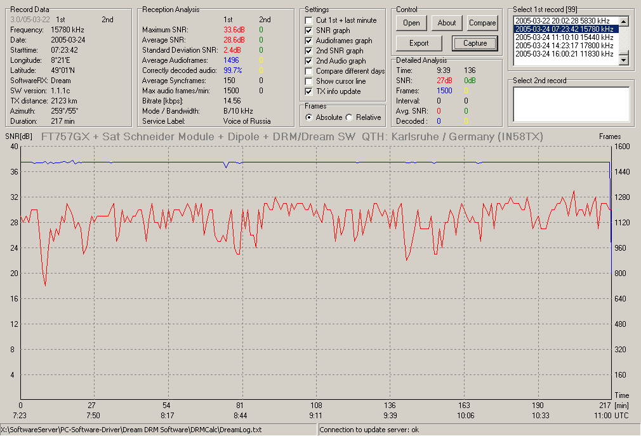
Task: Click the record list scroll down arrow
Action: (x=623, y=60)
